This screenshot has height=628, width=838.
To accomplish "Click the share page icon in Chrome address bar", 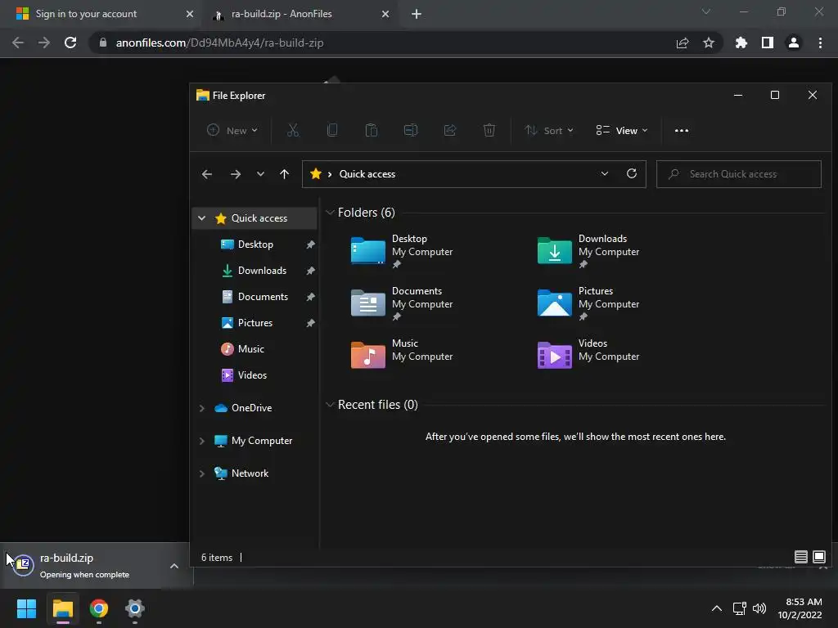I will tap(683, 43).
